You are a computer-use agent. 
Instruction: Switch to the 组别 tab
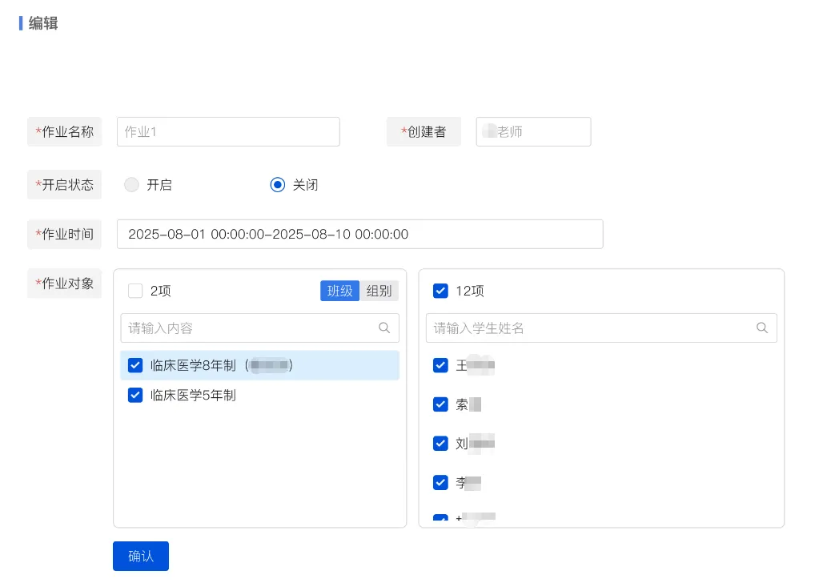379,291
